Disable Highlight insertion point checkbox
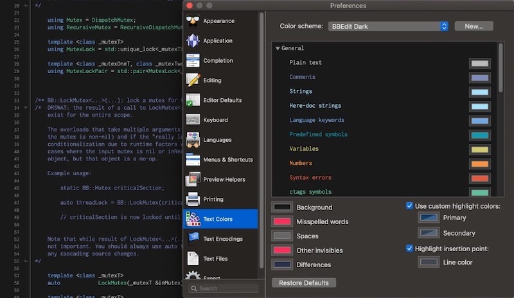Screen dimensions: 514x298 [x=409, y=249]
